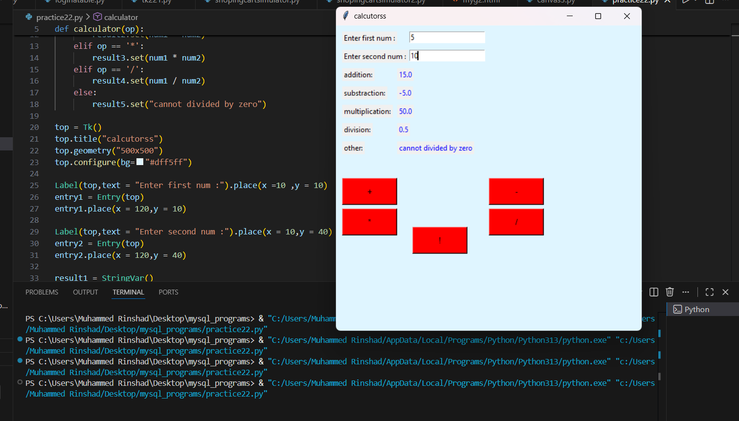Switch to the PROBLEMS tab
This screenshot has height=421, width=739.
tap(42, 292)
